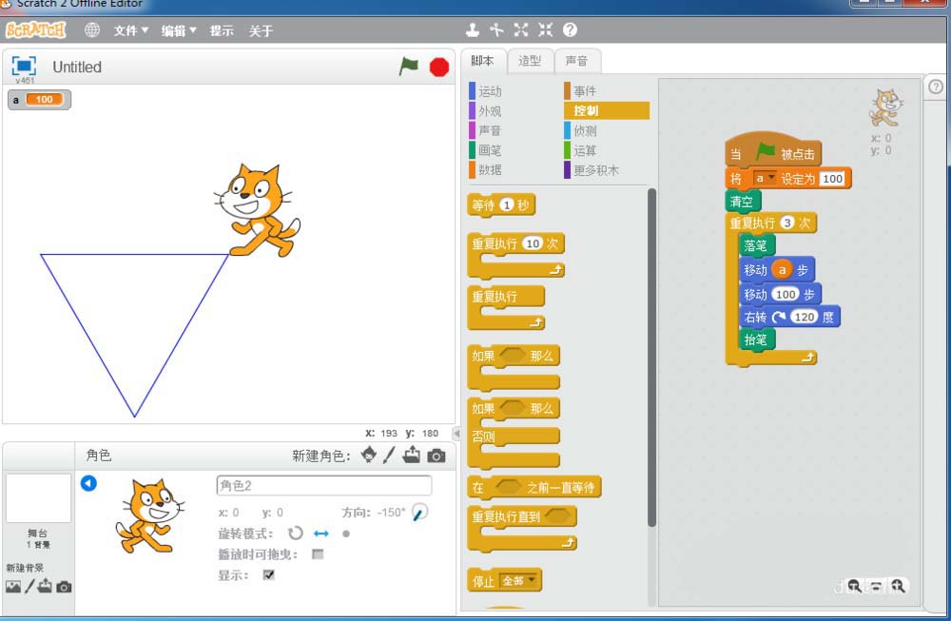
Task: Choose backdrop from library
Action: point(12,587)
